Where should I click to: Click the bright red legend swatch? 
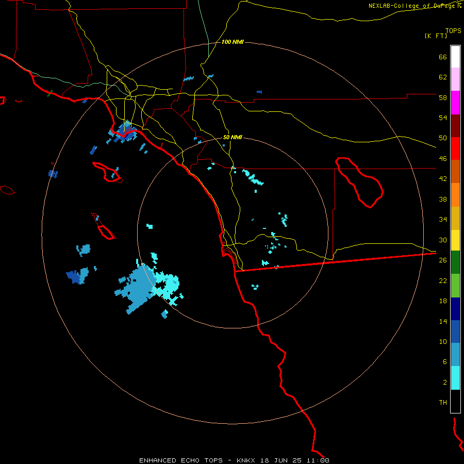(x=455, y=148)
